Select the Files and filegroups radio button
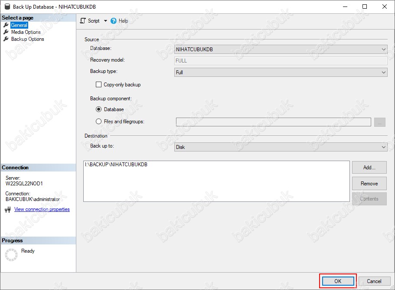This screenshot has height=290, width=395. coord(98,122)
